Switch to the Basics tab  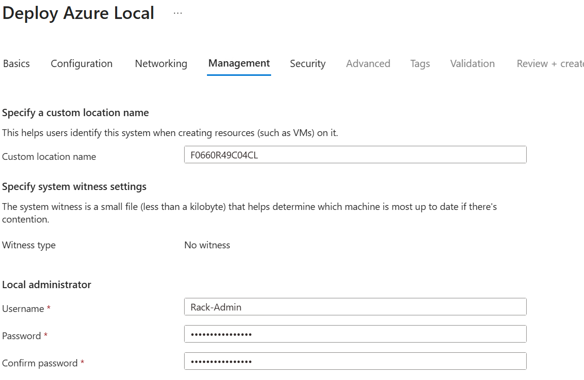tap(17, 64)
